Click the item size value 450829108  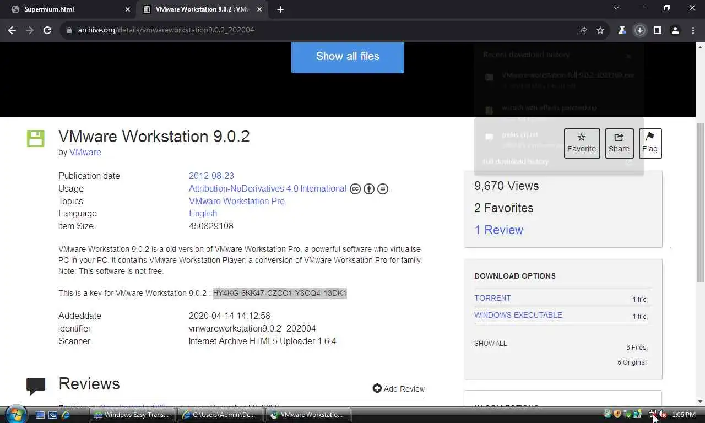tap(211, 226)
